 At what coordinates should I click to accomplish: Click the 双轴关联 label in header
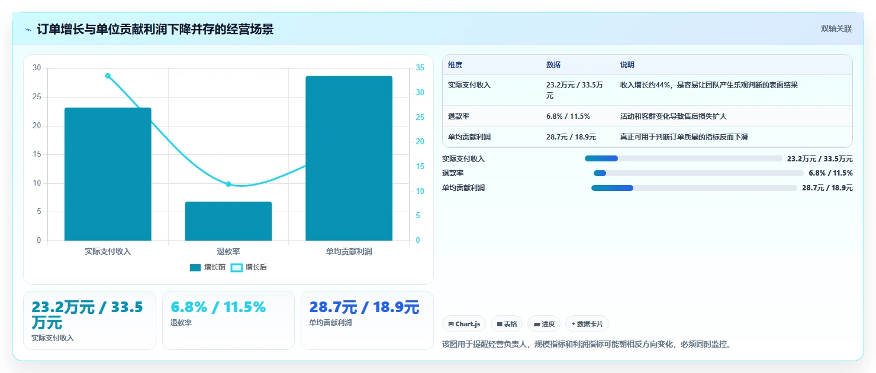point(836,29)
